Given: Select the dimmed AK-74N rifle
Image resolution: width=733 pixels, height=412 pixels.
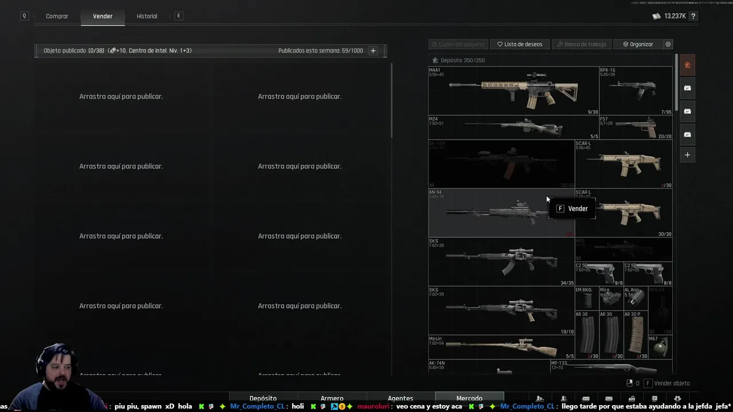Looking at the screenshot, I should [502, 164].
